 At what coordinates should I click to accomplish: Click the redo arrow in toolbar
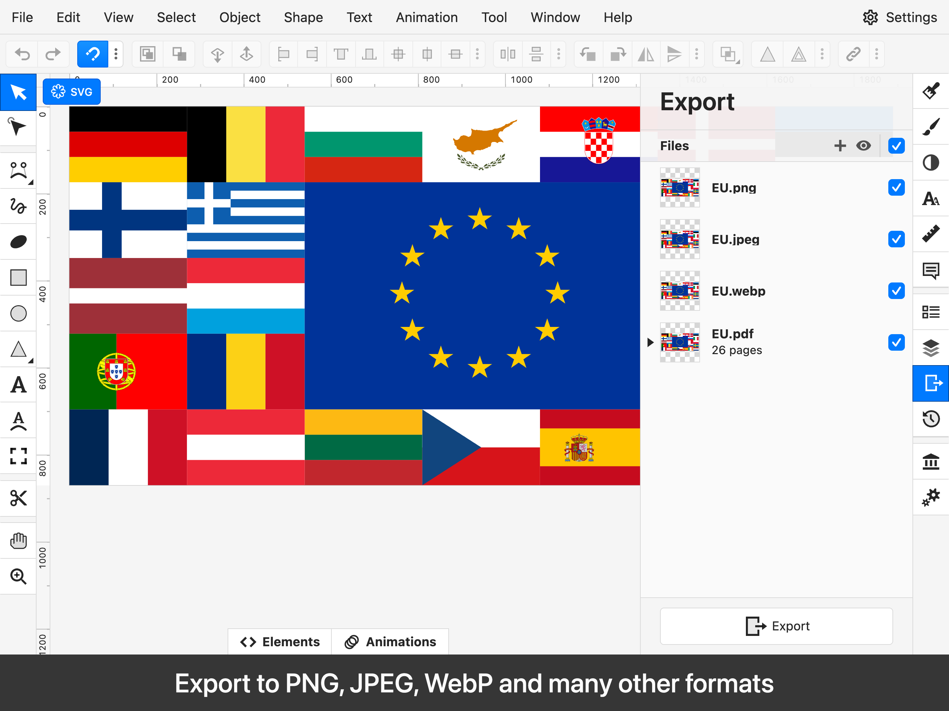pos(53,54)
